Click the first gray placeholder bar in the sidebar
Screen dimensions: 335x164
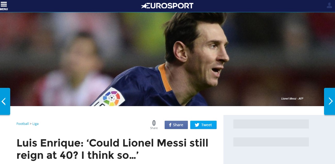click(x=271, y=124)
